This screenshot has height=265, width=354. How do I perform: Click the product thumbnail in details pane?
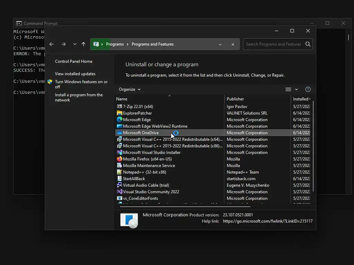point(129,220)
